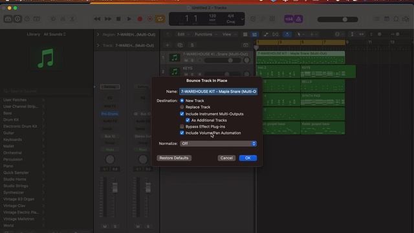This screenshot has width=414, height=233.
Task: Open the Toolbar button in control bar
Action: point(36,19)
